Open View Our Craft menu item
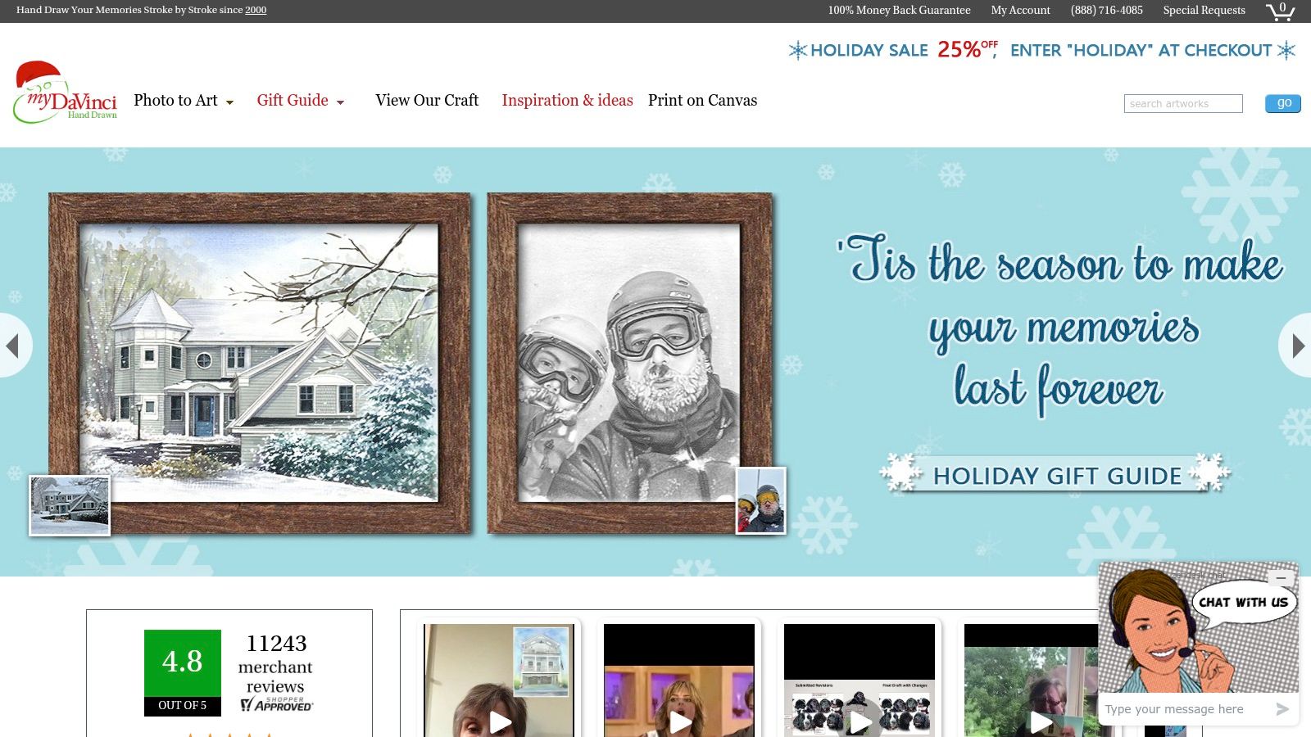Image resolution: width=1311 pixels, height=737 pixels. pyautogui.click(x=427, y=101)
